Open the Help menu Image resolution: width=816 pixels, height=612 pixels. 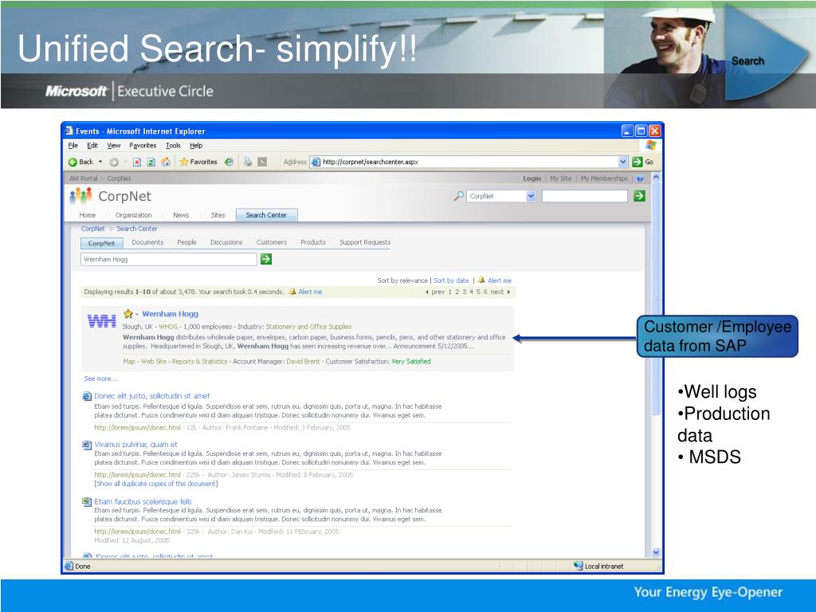pos(196,146)
